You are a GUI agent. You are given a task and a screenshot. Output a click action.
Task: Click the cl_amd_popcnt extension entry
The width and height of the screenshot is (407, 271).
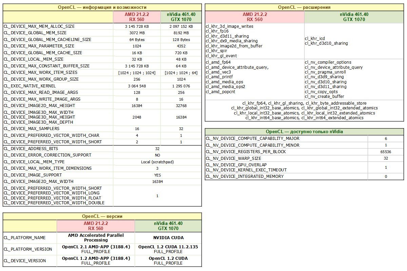click(x=220, y=91)
